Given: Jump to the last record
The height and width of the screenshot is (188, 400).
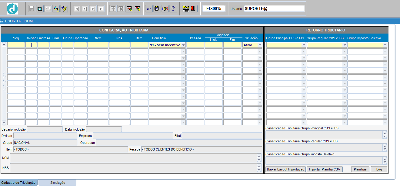Looking at the screenshot, I should (x=101, y=9).
